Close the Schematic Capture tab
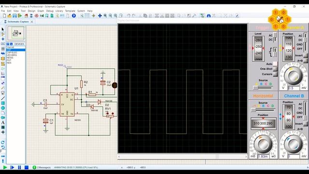Viewport: 309px width, 174px height. [x=32, y=22]
